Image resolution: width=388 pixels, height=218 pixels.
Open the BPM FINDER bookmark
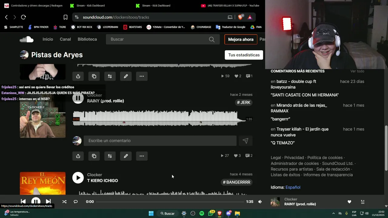click(x=38, y=27)
